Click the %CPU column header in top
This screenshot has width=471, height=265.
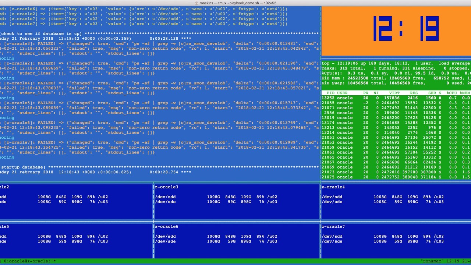point(451,93)
